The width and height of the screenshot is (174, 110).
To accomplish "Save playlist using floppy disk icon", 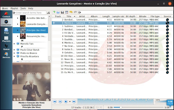I will coord(62,12).
